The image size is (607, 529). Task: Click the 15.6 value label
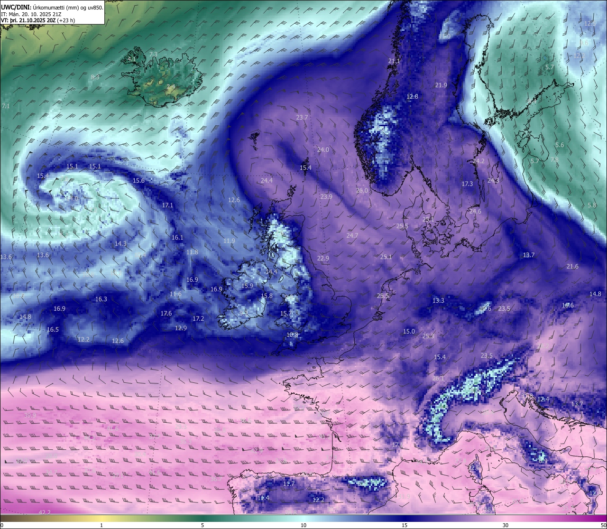(138, 181)
